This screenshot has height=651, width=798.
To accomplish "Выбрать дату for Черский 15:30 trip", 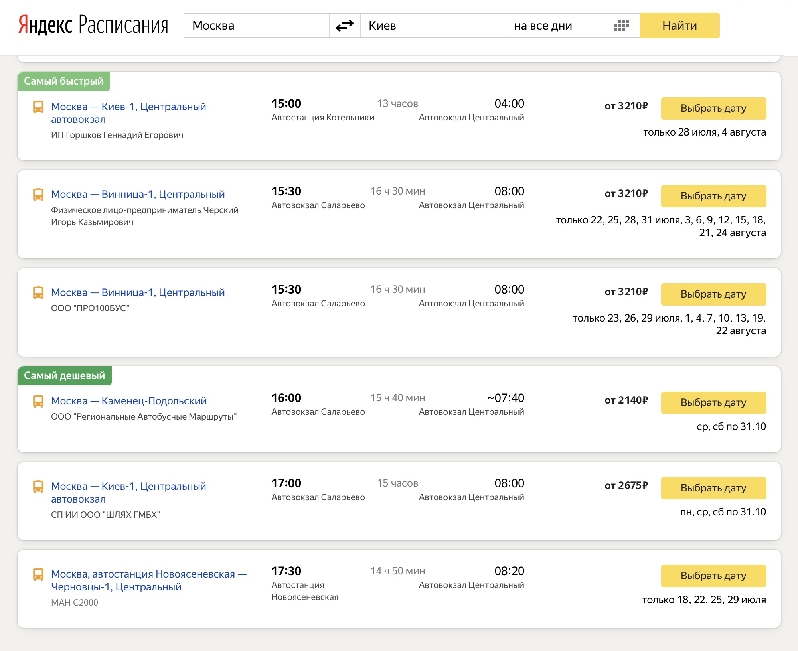I will pos(713,196).
